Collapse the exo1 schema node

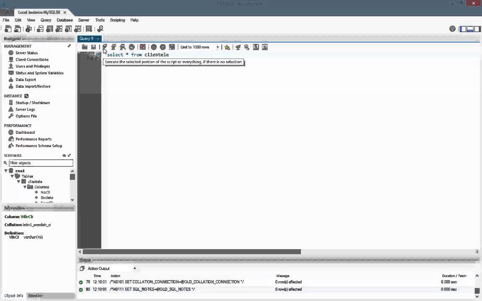(6, 171)
